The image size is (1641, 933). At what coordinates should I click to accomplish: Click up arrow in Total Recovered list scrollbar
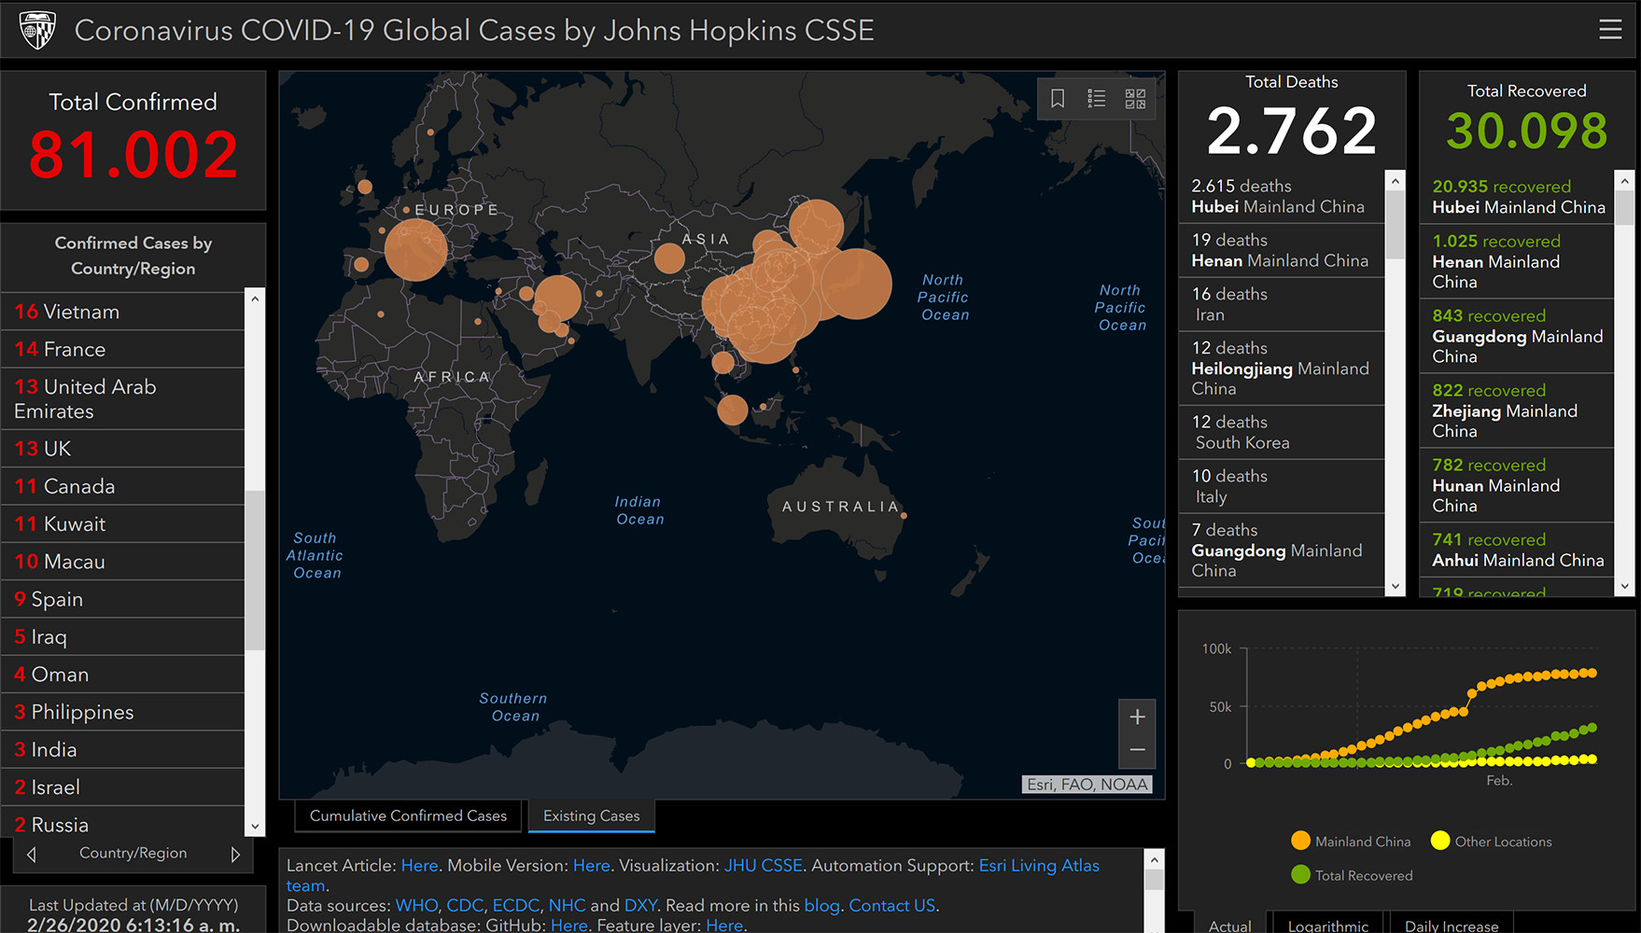pyautogui.click(x=1625, y=180)
